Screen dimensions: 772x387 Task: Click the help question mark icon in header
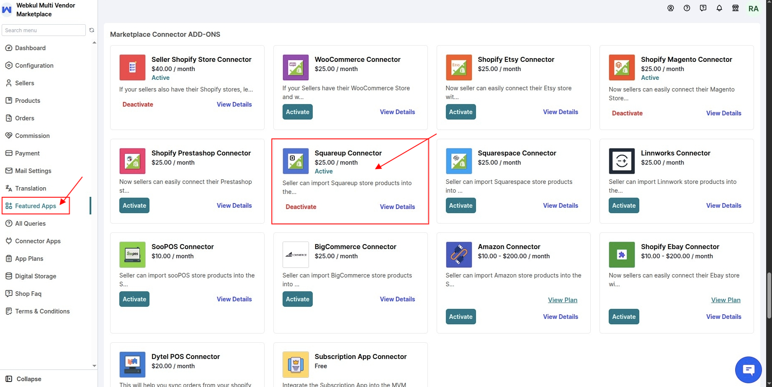pos(687,8)
